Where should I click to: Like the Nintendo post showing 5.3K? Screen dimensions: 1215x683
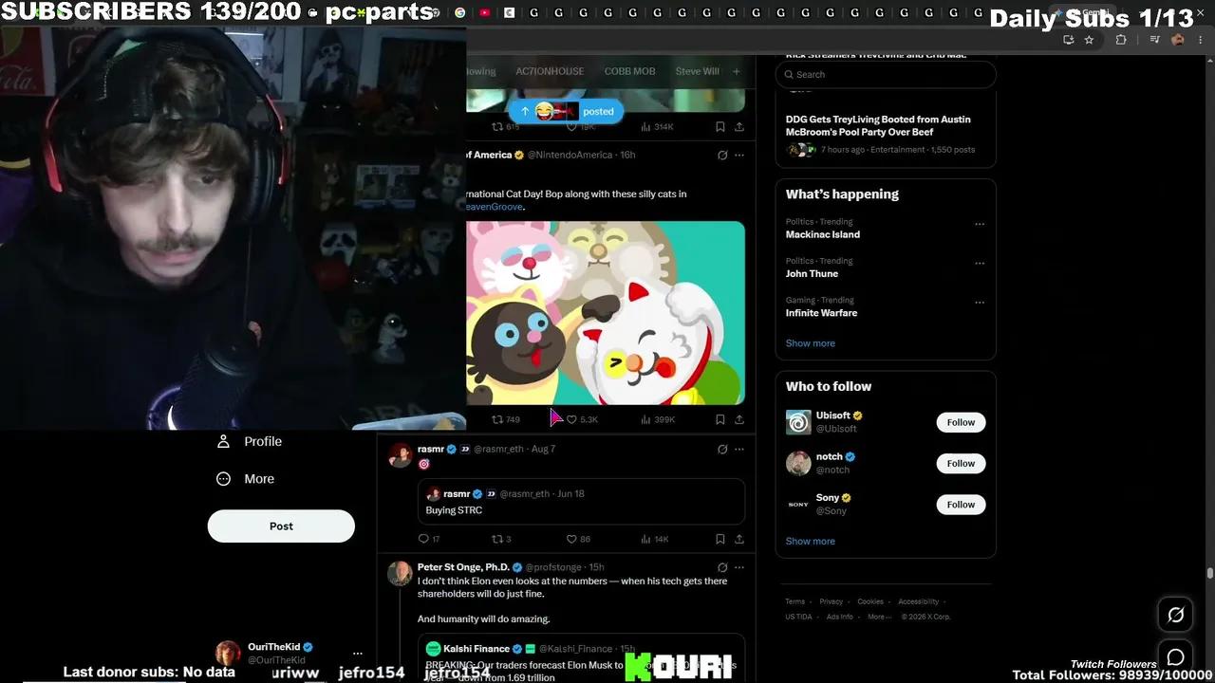coord(582,419)
